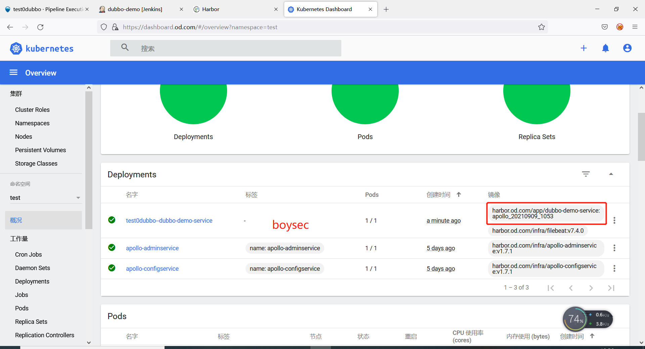Click the plus create resource icon

[x=584, y=48]
